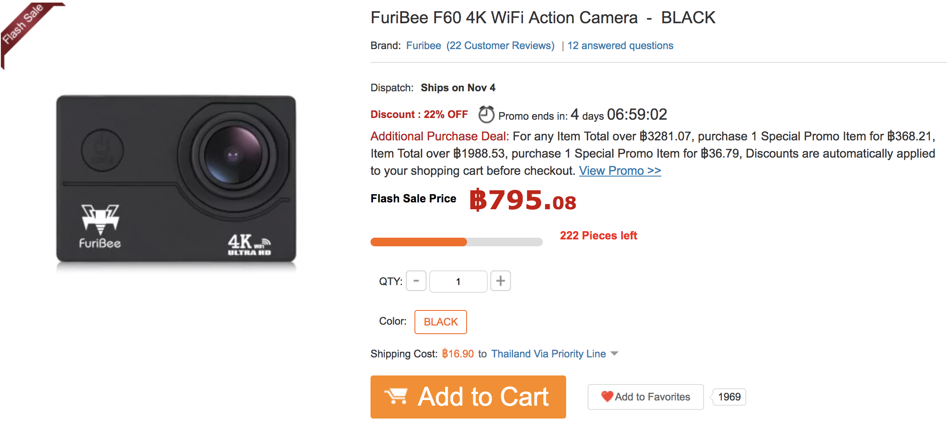947x428 pixels.
Task: Click the quantity input field
Action: (458, 282)
